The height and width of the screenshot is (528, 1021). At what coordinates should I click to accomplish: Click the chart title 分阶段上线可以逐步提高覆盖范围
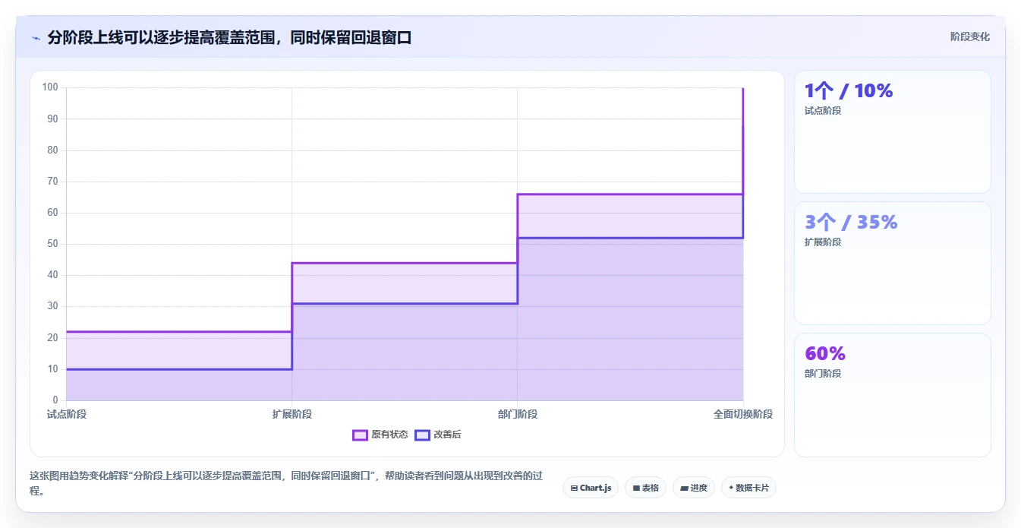[x=229, y=38]
